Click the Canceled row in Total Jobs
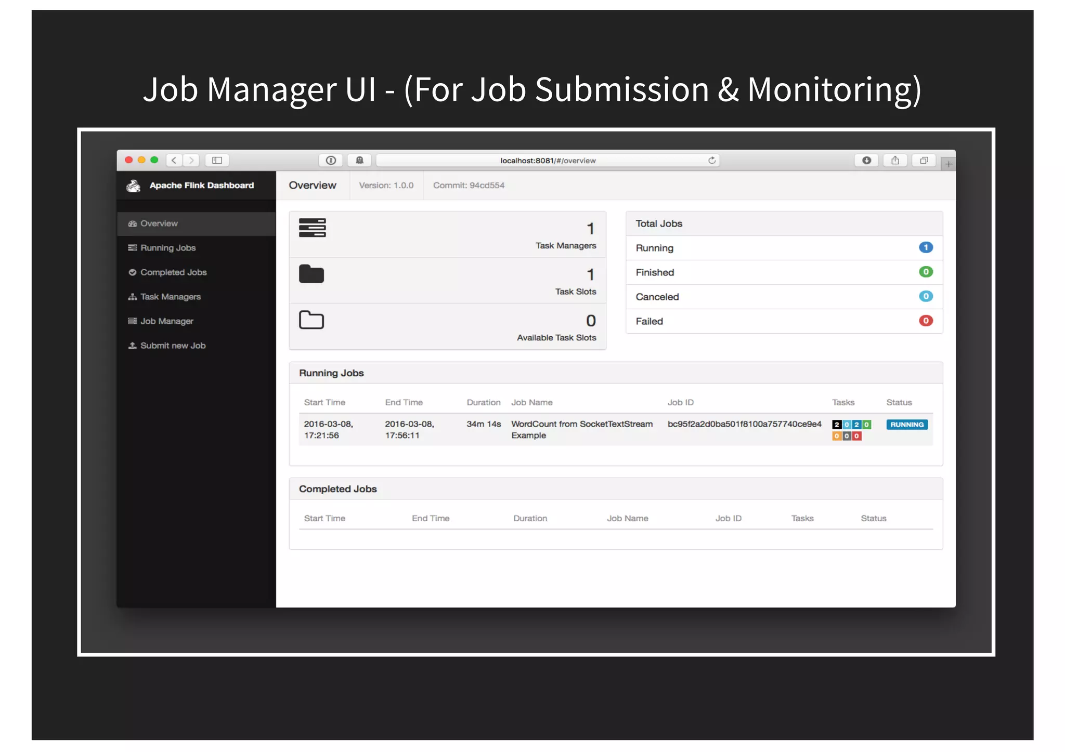 coord(784,297)
